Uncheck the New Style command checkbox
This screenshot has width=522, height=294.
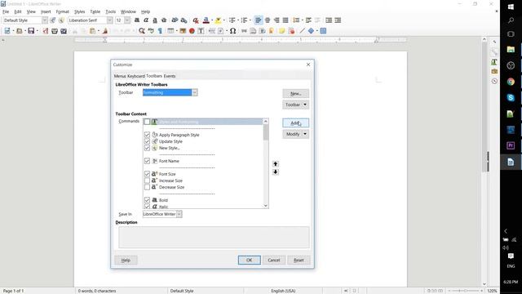pos(147,148)
